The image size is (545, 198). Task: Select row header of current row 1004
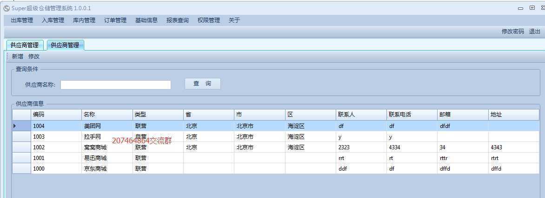click(21, 126)
